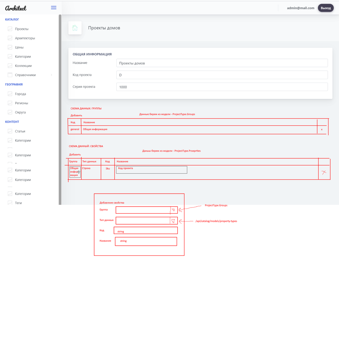Open the Группа dropdown arrow

[x=173, y=210]
